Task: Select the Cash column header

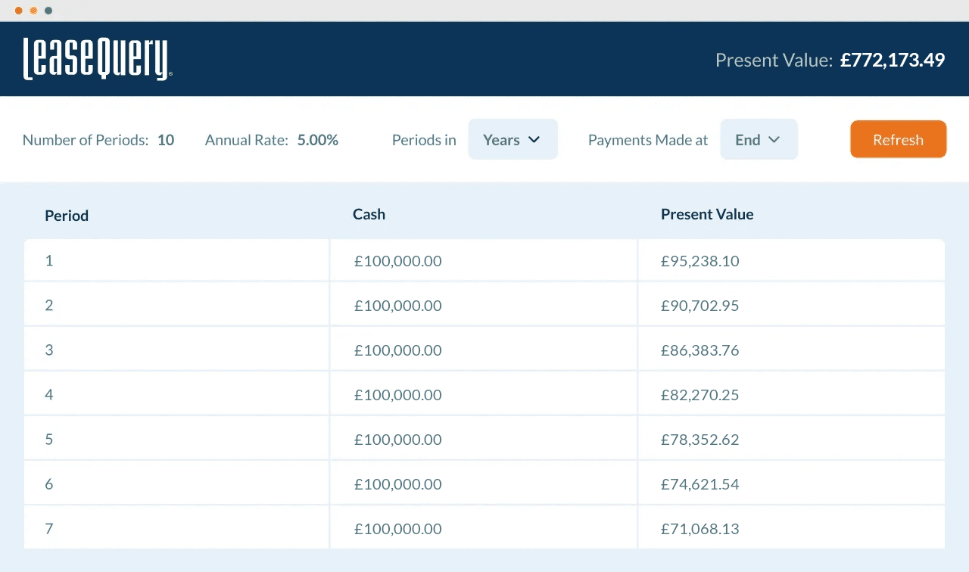Action: [x=369, y=214]
